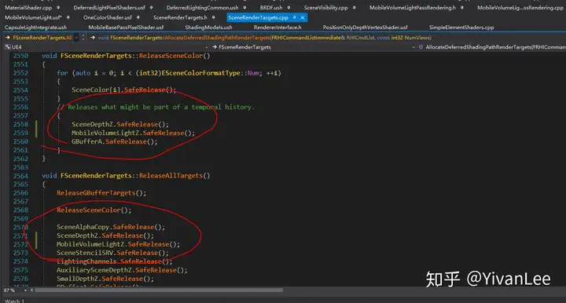Open the RendererInterface.h tab

click(277, 27)
